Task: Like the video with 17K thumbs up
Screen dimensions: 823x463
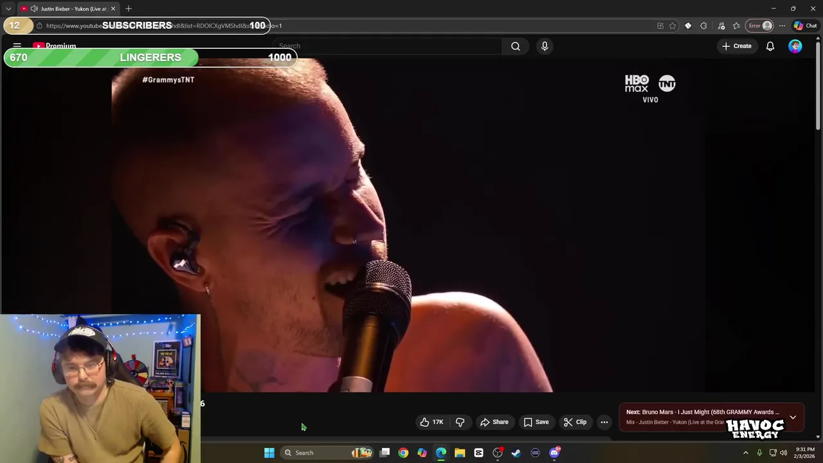Action: [431, 422]
